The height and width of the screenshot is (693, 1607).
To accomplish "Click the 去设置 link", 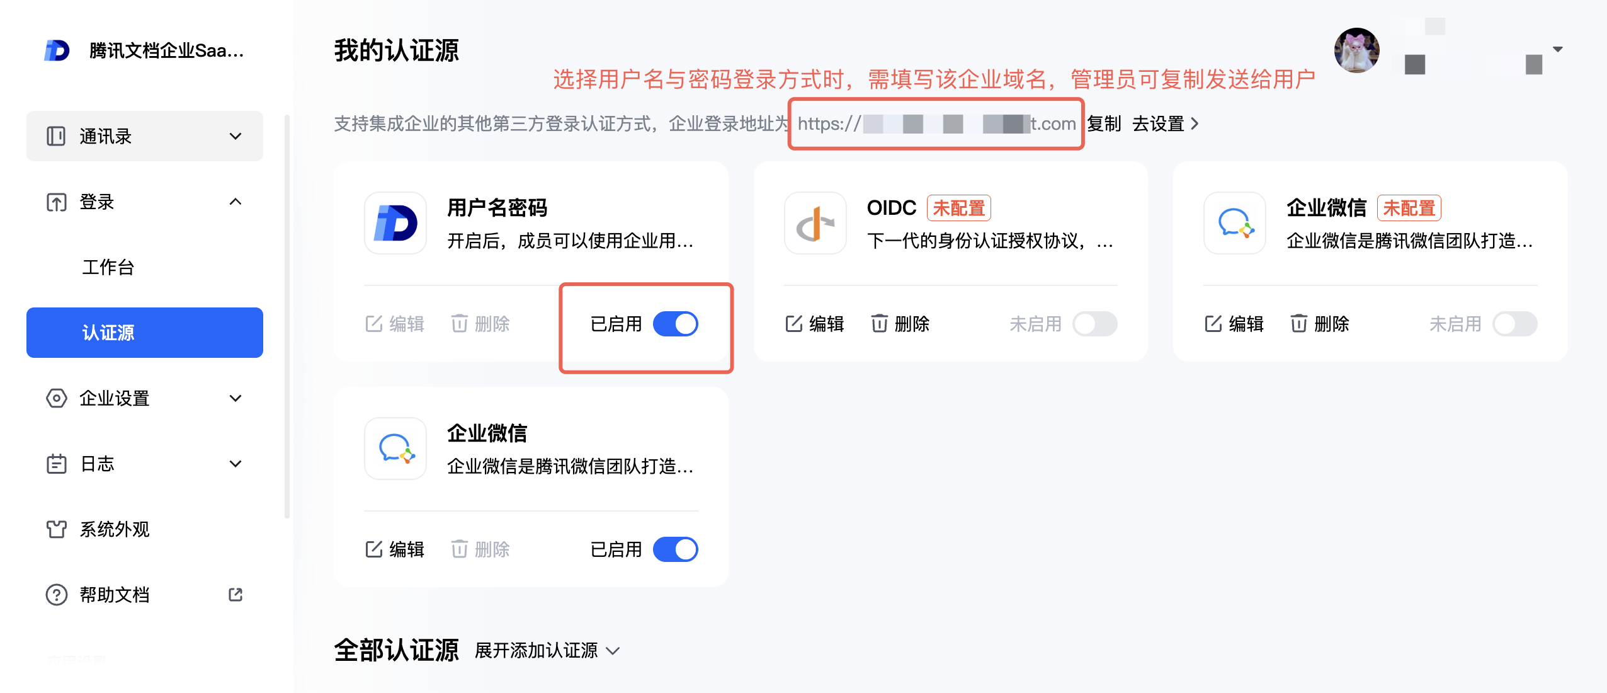I will (1165, 123).
